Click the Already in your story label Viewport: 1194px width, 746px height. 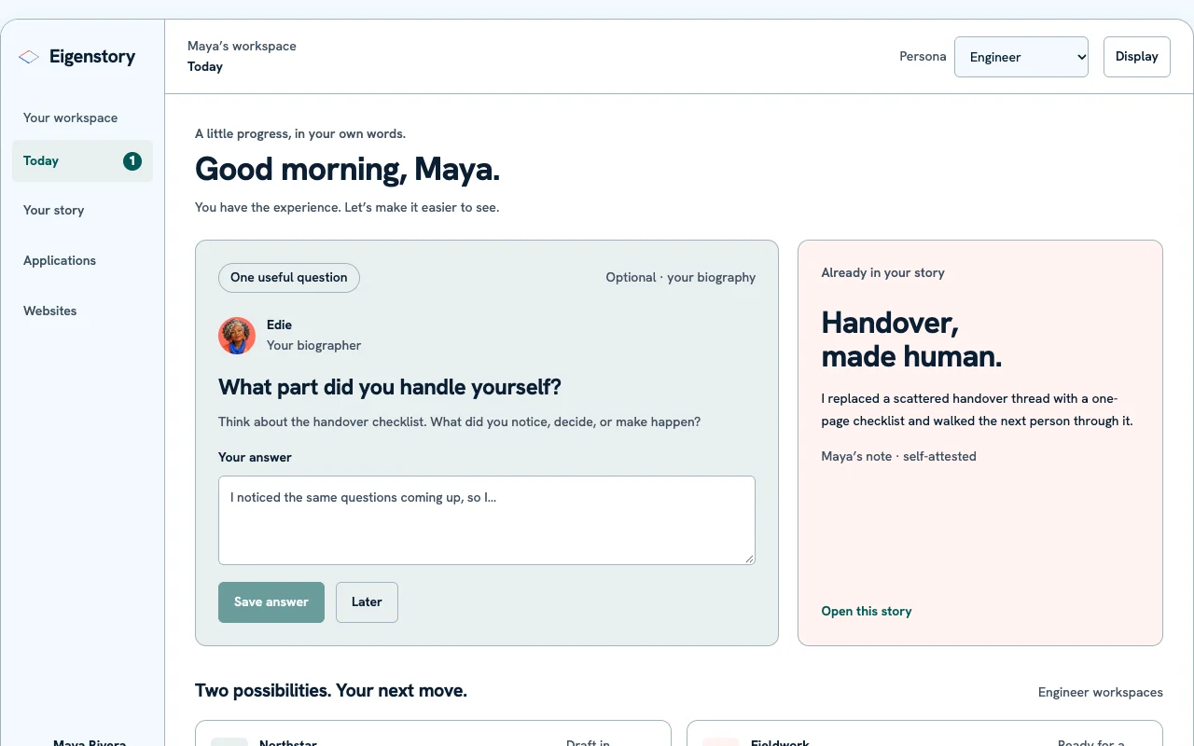pyautogui.click(x=883, y=273)
